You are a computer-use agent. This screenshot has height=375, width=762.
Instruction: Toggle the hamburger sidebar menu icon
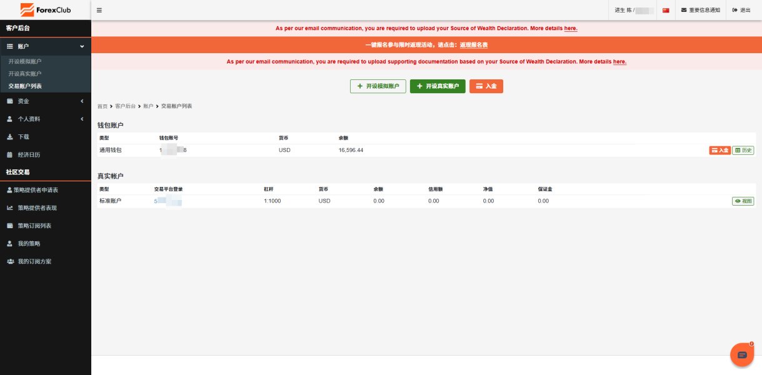(99, 10)
